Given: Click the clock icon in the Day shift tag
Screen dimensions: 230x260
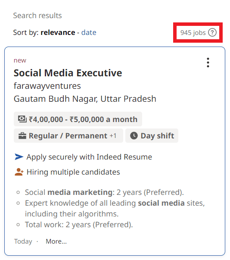Looking at the screenshot, I should pyautogui.click(x=134, y=136).
